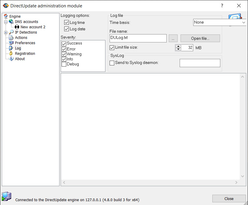Open the IP Detections section
The image size is (248, 205).
26,32
